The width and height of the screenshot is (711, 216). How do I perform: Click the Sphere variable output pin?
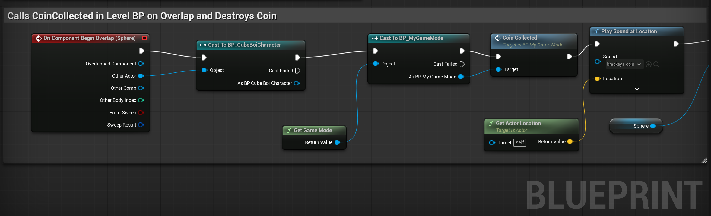point(653,126)
